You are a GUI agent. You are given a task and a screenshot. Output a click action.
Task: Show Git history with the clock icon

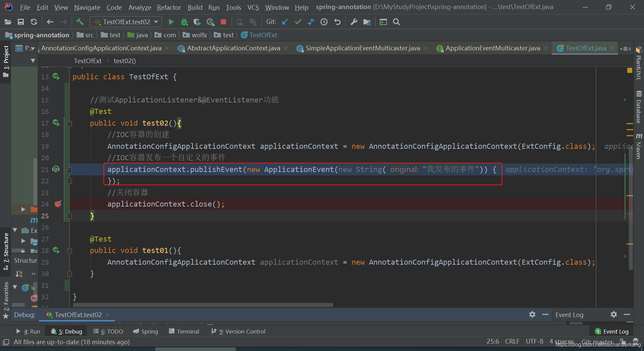coord(324,22)
